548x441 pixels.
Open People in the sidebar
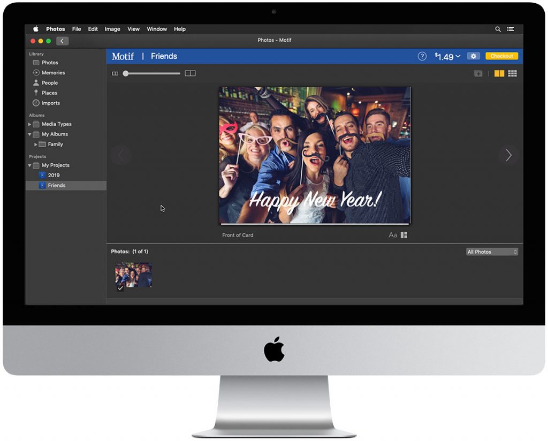click(x=50, y=83)
